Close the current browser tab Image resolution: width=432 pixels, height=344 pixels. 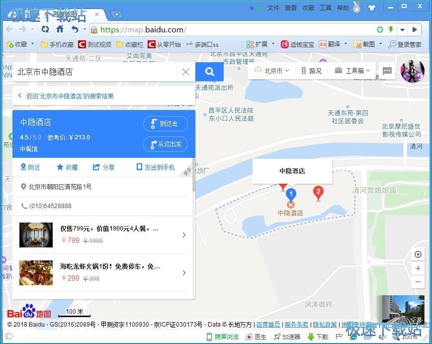[x=97, y=14]
